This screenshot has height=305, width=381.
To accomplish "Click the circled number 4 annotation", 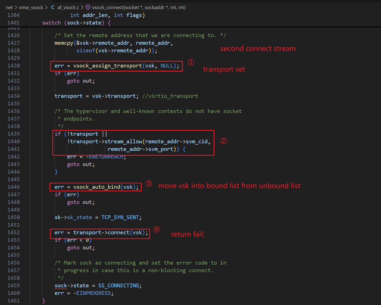I will [x=157, y=229].
